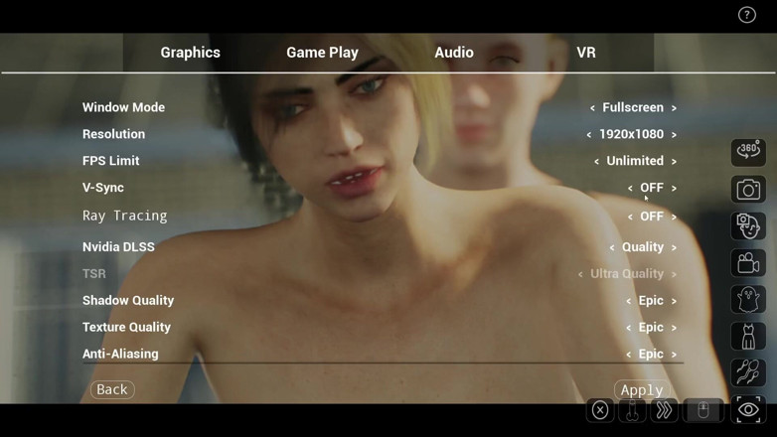Toggle Ray Tracing with right arrow
This screenshot has height=437, width=777.
click(674, 218)
